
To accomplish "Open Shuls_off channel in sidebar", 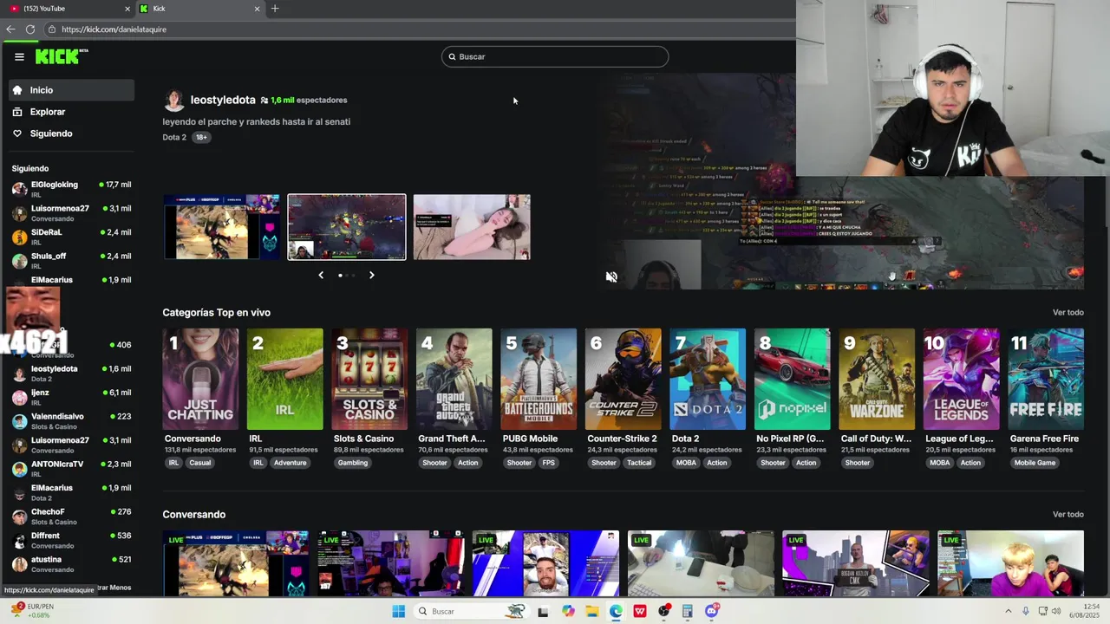I will click(72, 259).
